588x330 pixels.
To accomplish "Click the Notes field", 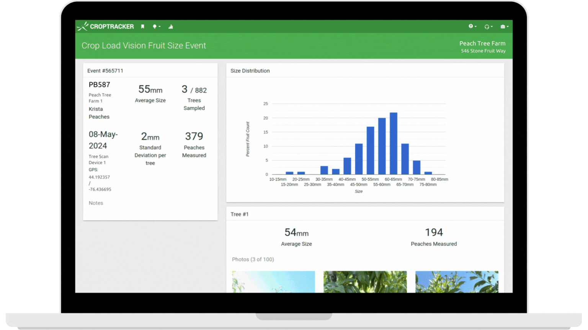I will [x=96, y=203].
